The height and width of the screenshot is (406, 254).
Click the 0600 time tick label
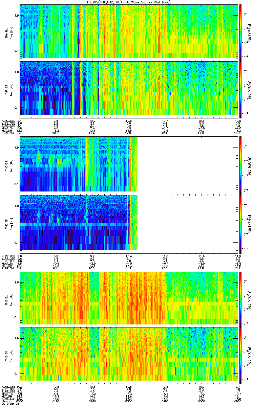[237, 402]
